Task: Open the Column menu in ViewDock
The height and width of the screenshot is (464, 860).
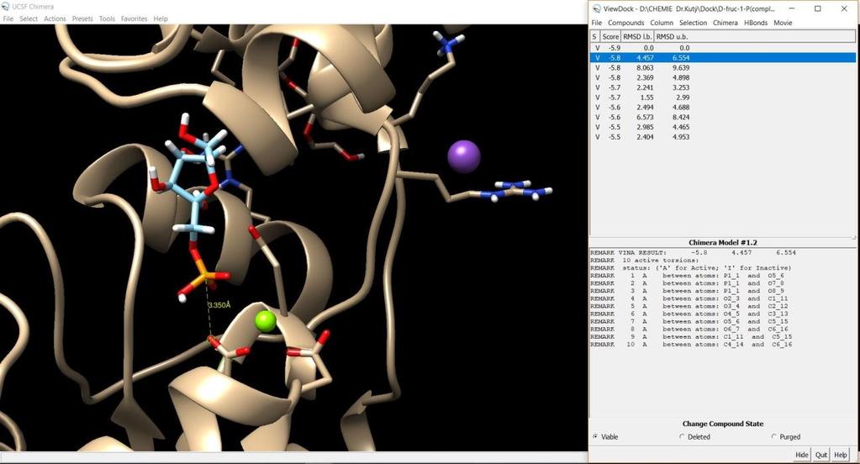Action: tap(662, 23)
